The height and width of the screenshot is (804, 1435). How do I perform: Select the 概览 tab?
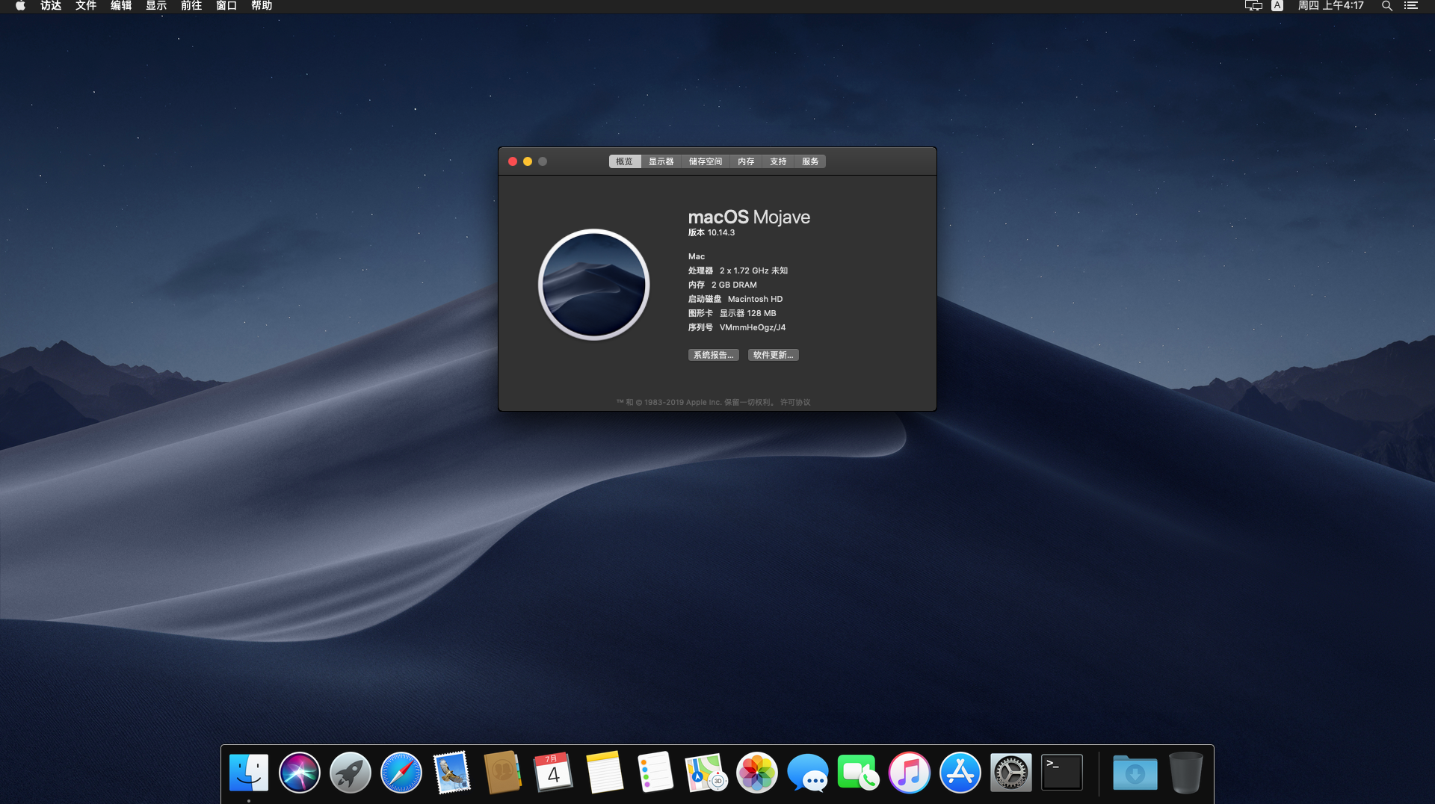click(x=625, y=161)
